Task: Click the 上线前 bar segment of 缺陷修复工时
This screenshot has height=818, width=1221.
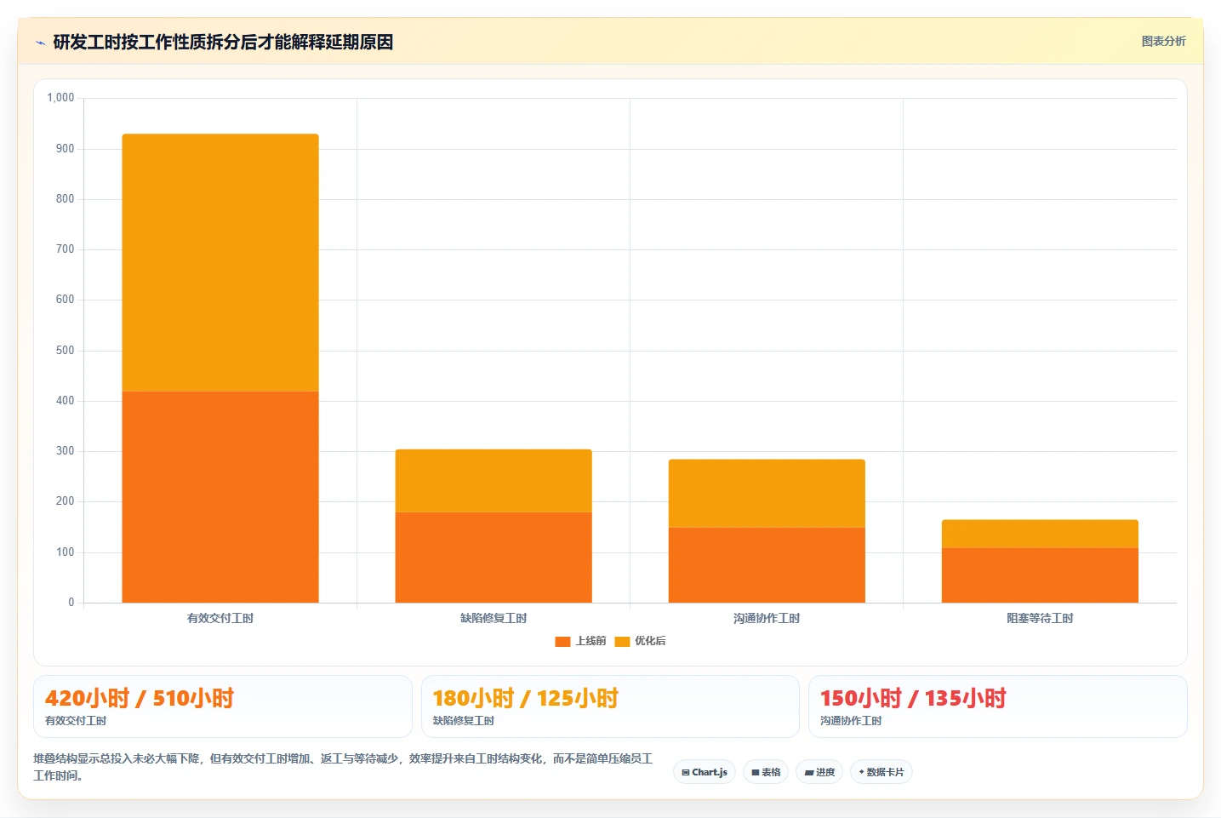Action: 494,558
